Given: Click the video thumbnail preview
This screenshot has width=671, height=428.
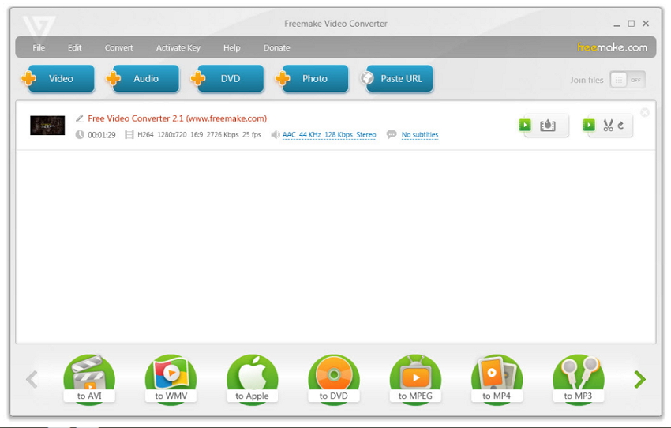Looking at the screenshot, I should coord(47,126).
